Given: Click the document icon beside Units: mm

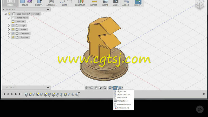Looking at the screenshot, I should pos(13,22).
